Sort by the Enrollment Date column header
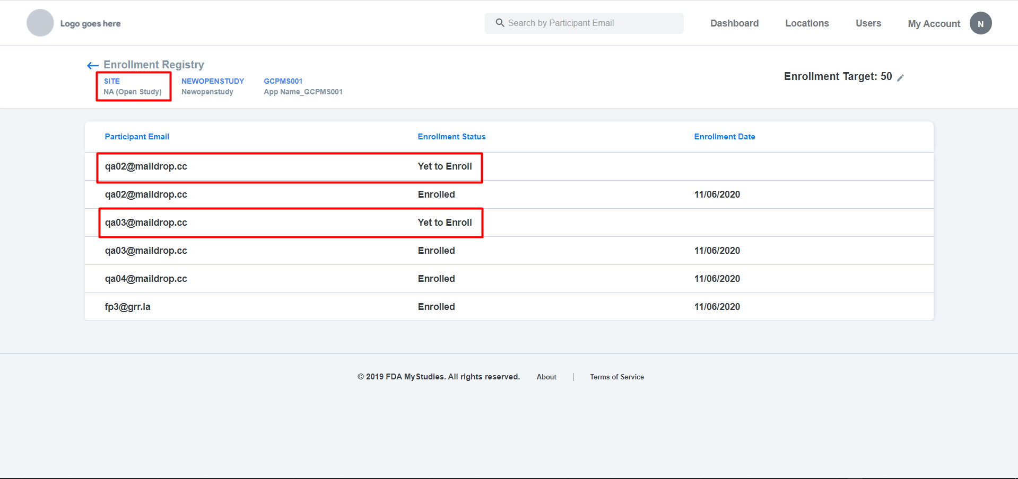1018x479 pixels. click(725, 136)
